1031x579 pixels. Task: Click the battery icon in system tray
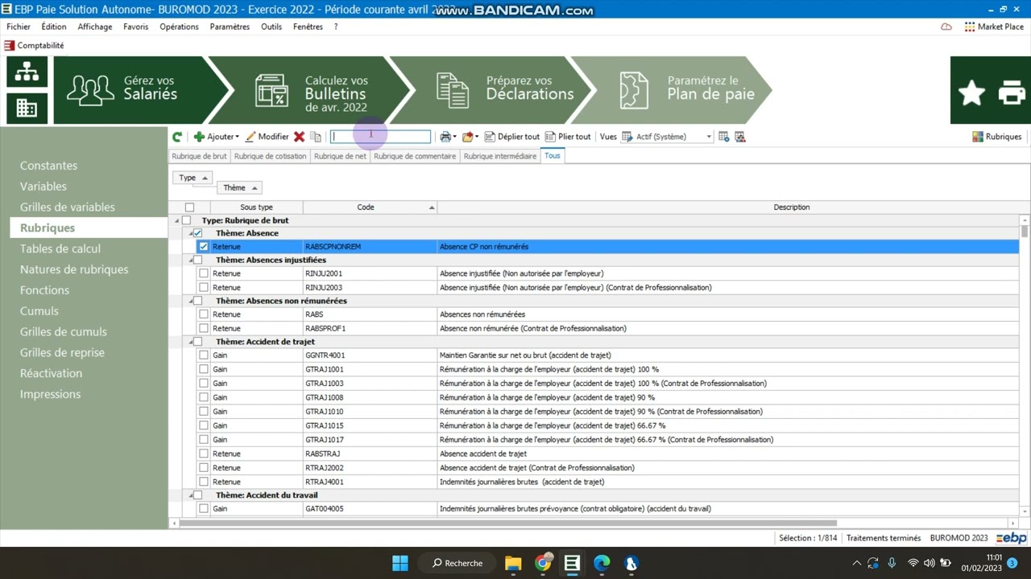[x=947, y=563]
